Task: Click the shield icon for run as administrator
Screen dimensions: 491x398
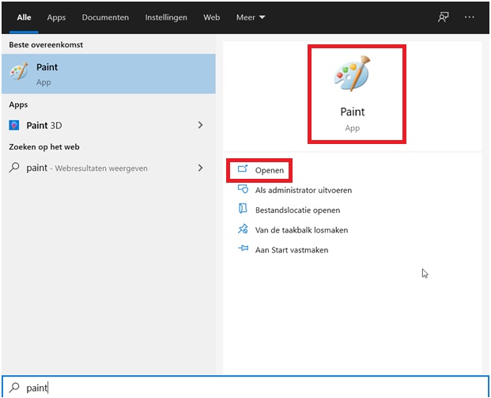Action: (243, 190)
